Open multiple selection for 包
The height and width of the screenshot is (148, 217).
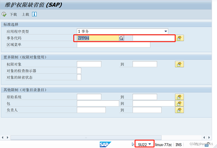(x=179, y=103)
